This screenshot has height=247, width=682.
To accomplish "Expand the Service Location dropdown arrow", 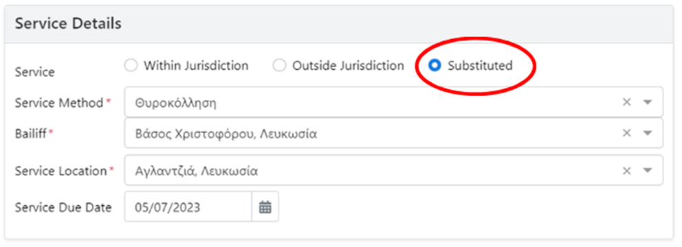I will click(x=648, y=171).
